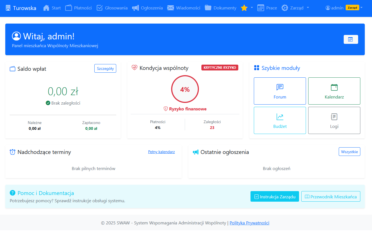The height and width of the screenshot is (233, 372).
Task: Click the admin user avatar icon
Action: 328,8
